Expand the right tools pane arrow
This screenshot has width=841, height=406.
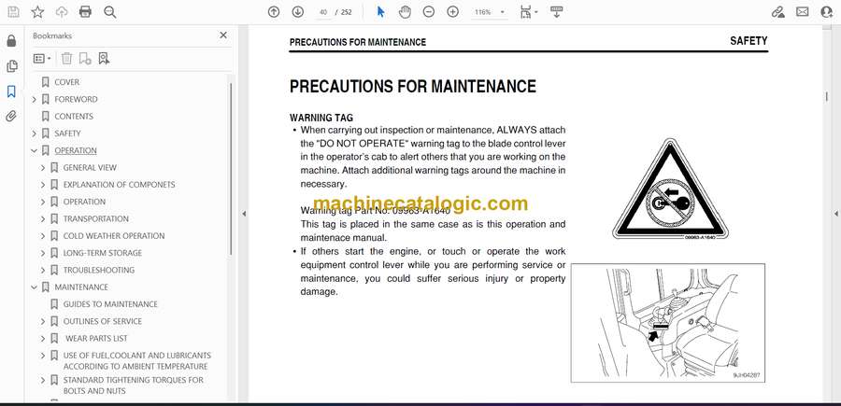tap(835, 214)
